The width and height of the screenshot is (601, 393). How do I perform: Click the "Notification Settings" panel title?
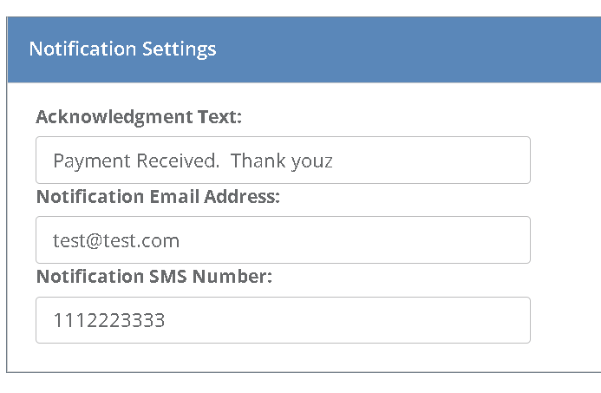pyautogui.click(x=122, y=49)
